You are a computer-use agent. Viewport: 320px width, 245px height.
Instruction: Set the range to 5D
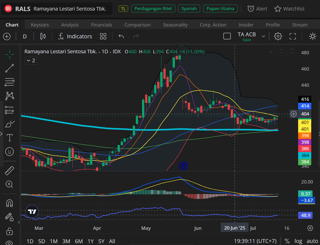[42, 241]
